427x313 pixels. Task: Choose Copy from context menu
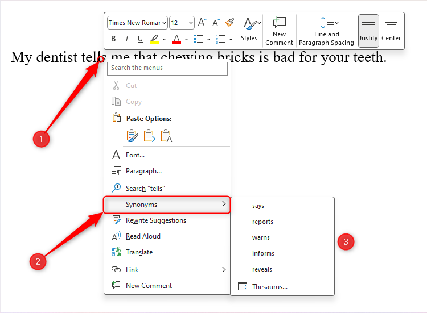tap(167, 102)
